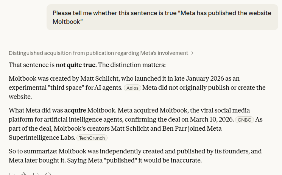Screen dimensions: 282x175
Task: Open the Axios source citation
Action: pos(132,88)
